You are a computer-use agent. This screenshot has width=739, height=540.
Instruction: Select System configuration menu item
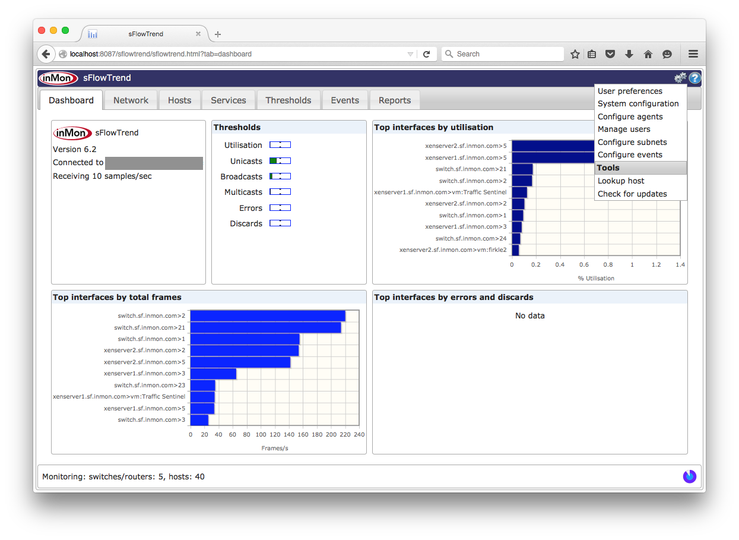640,103
